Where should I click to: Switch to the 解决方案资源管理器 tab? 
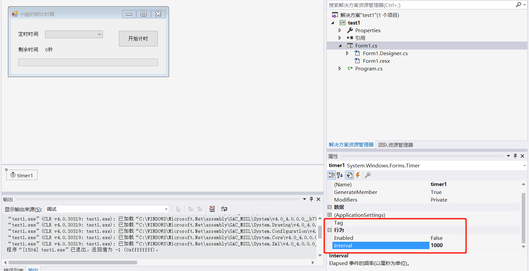click(x=351, y=145)
